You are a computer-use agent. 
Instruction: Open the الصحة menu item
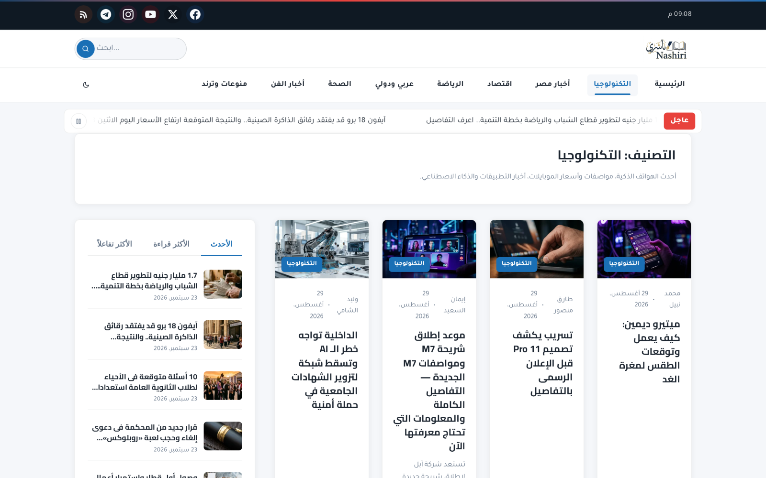pyautogui.click(x=339, y=84)
